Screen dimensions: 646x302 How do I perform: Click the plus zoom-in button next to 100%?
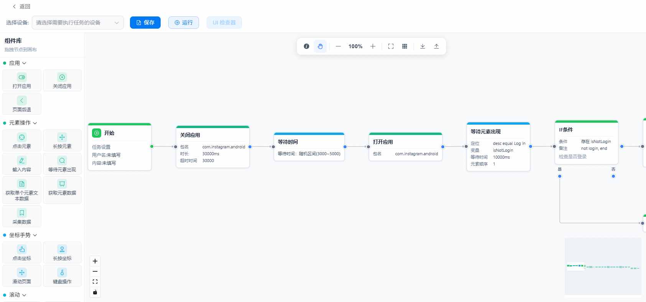(x=373, y=46)
